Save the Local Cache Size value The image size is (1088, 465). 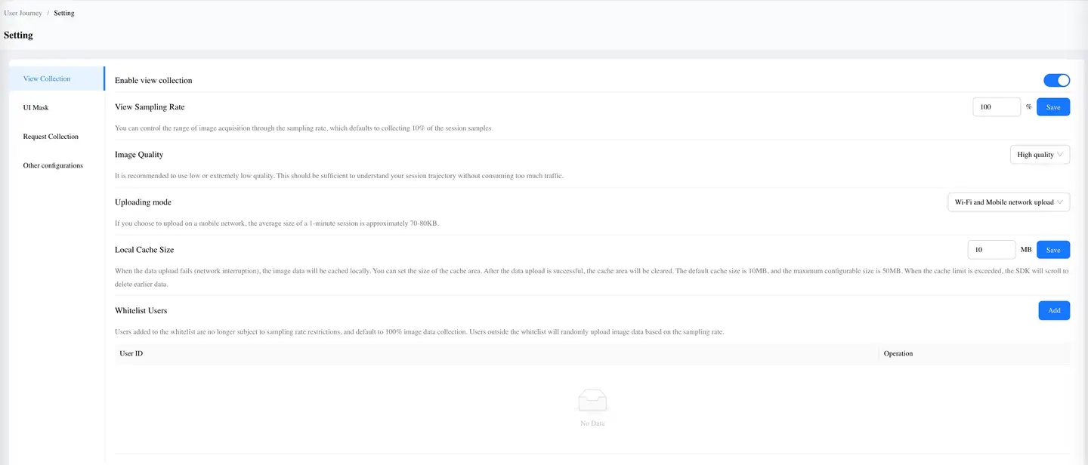(1052, 250)
